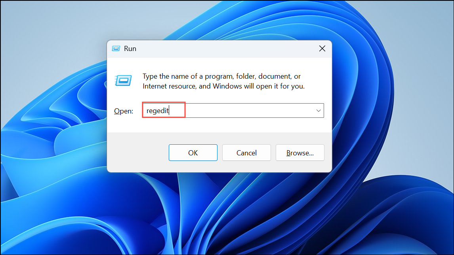
Task: Click the large Run program icon
Action: tap(123, 80)
